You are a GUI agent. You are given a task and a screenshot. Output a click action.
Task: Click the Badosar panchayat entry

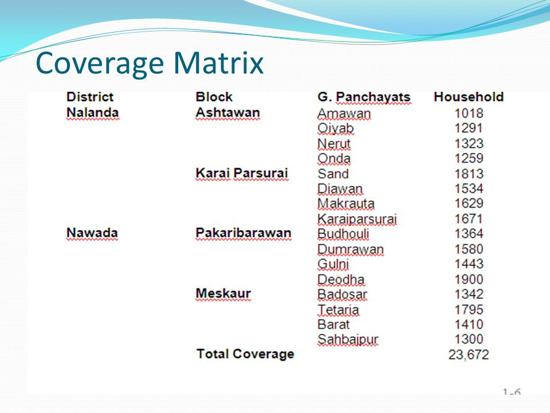342,294
